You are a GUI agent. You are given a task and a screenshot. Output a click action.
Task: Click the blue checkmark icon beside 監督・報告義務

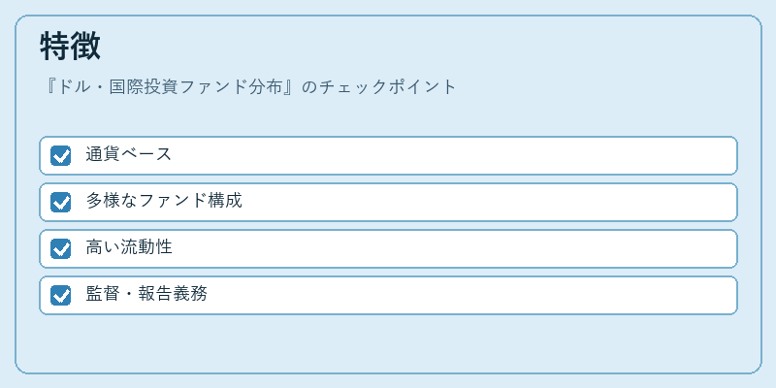[x=61, y=295]
